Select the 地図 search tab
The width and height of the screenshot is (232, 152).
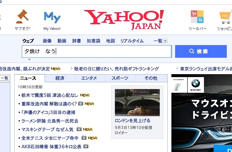pos(110,41)
